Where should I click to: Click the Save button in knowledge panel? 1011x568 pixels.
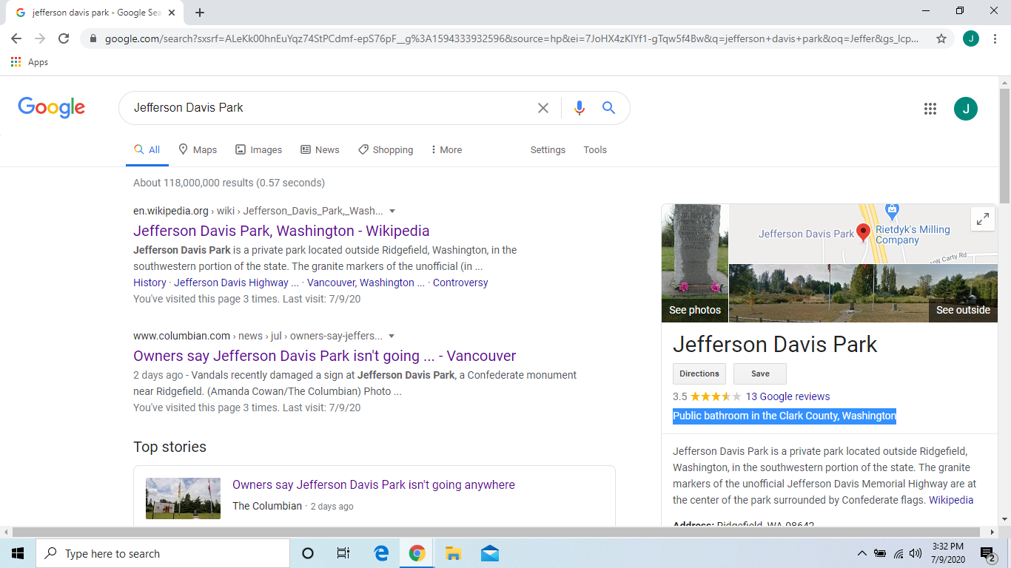click(760, 373)
